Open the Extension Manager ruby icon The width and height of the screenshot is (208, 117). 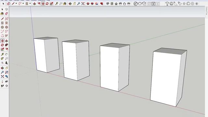[x=102, y=4]
